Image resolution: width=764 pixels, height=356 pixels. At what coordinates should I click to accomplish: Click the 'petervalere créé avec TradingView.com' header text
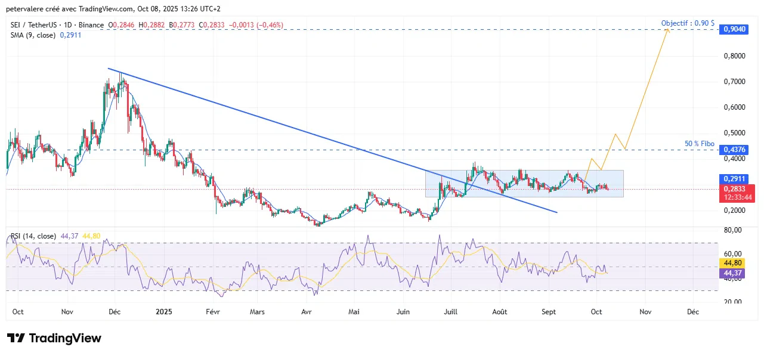[70, 9]
